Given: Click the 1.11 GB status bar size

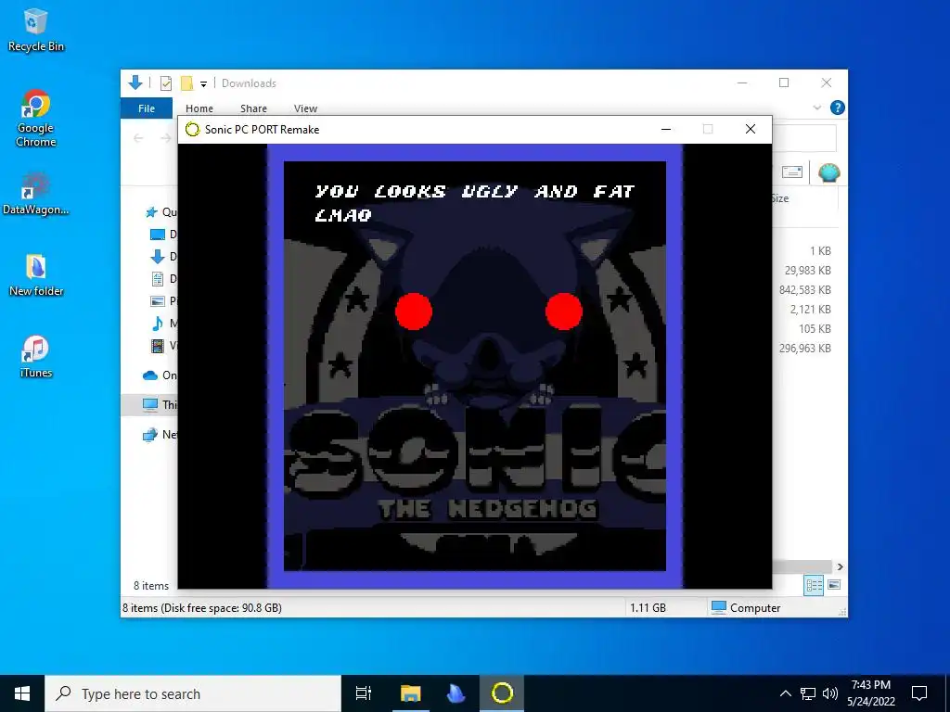Looking at the screenshot, I should coord(648,608).
